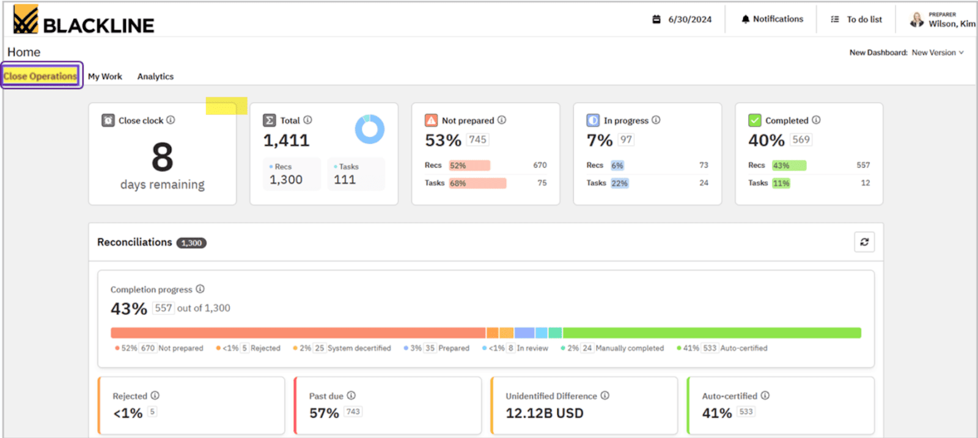Click In progress Recs 6% bar
Image resolution: width=978 pixels, height=438 pixels.
pyautogui.click(x=617, y=165)
